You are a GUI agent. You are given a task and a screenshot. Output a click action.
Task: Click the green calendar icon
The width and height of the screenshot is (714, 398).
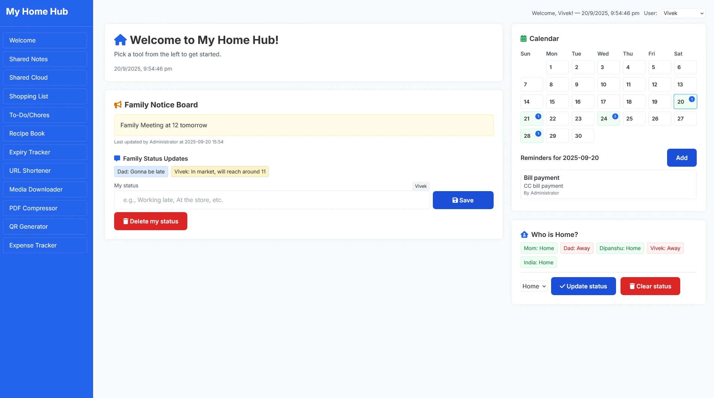click(523, 39)
